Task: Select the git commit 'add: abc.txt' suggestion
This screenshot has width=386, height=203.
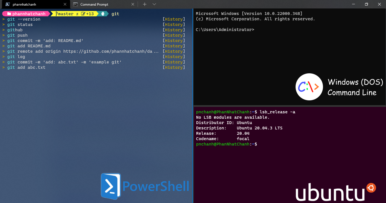Action: [x=94, y=62]
